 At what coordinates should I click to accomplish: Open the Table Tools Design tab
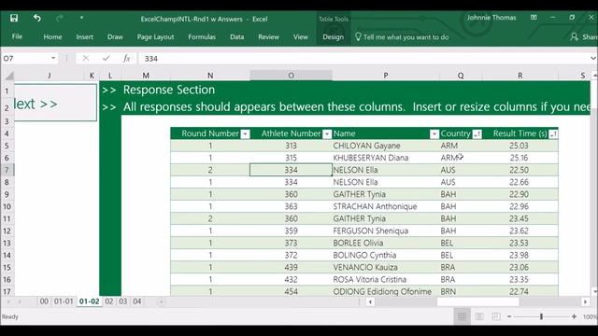click(x=333, y=37)
